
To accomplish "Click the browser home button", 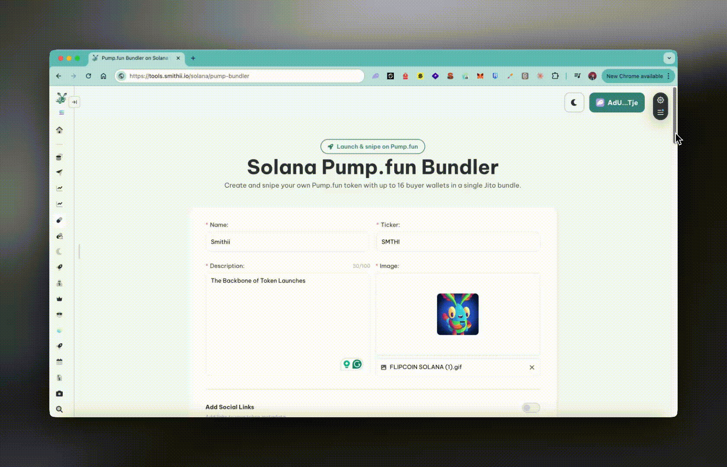I will tap(103, 76).
